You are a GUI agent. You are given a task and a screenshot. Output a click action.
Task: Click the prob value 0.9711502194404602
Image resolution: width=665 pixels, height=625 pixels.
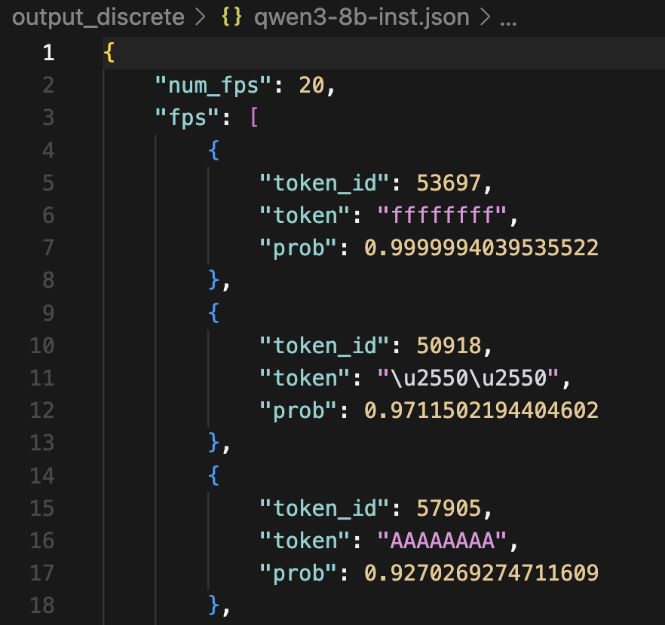481,410
